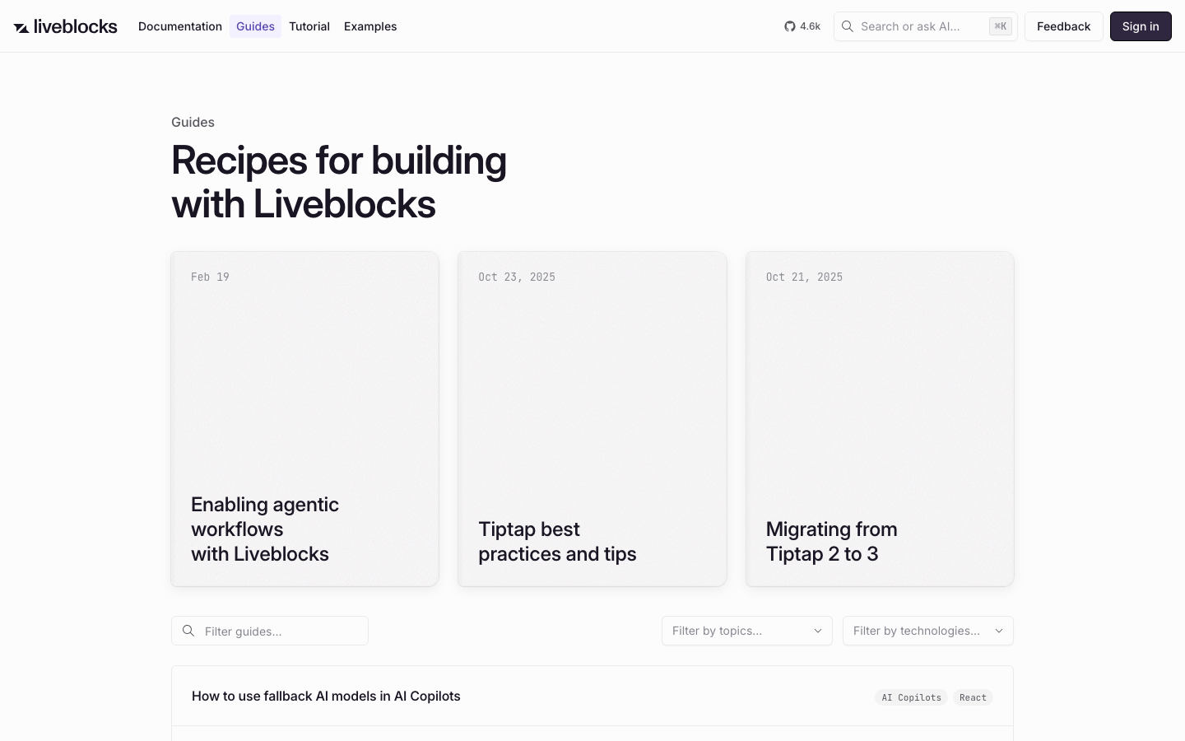The image size is (1185, 741).
Task: Open the Examples nav item
Action: coord(370,26)
